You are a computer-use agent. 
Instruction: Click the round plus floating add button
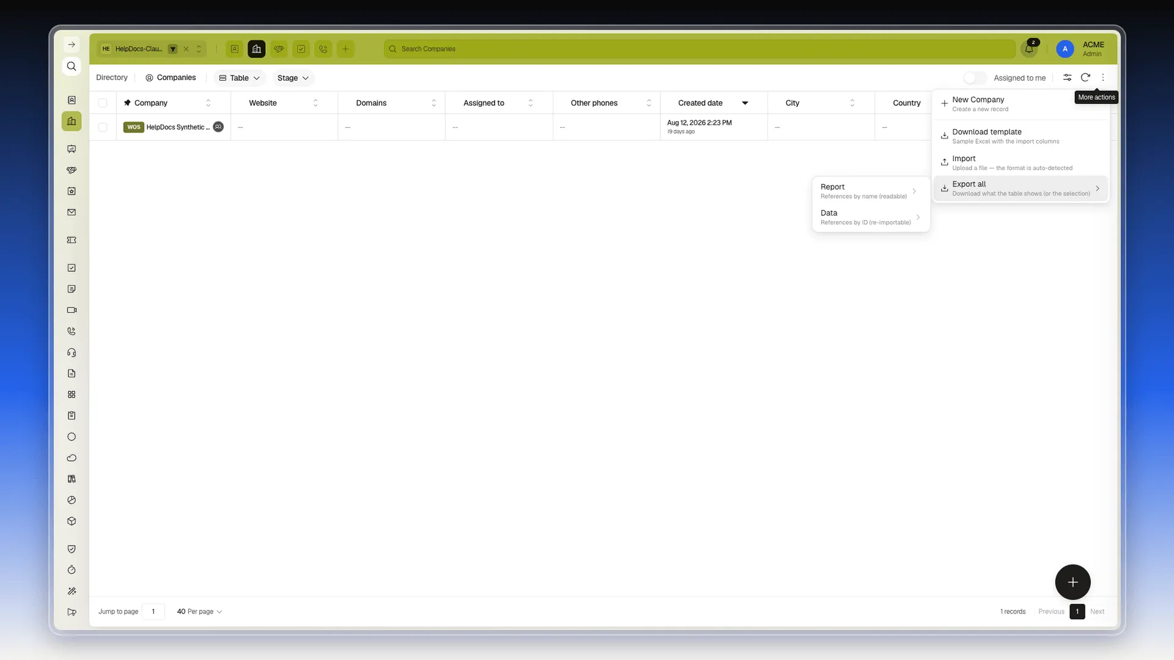click(1072, 582)
